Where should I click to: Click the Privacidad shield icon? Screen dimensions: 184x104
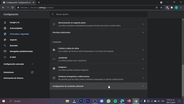(5, 34)
